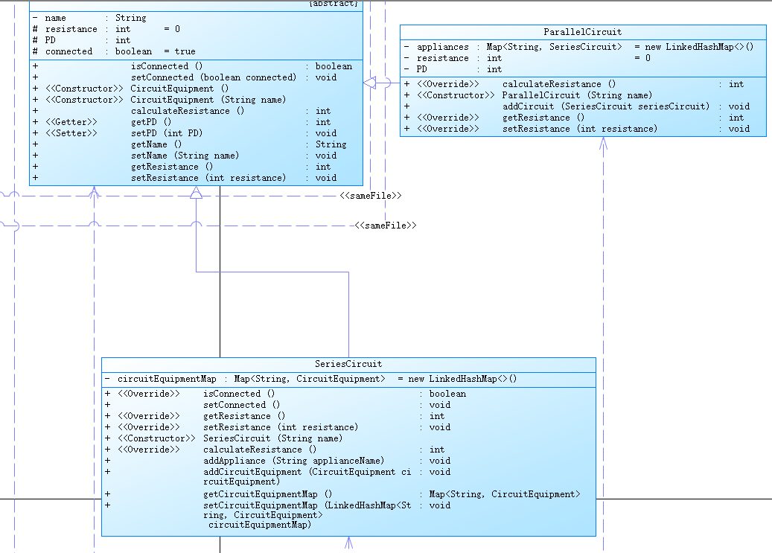The image size is (772, 553).
Task: Click 'resistance : int = 0' in the abstract class
Action: pyautogui.click(x=106, y=29)
